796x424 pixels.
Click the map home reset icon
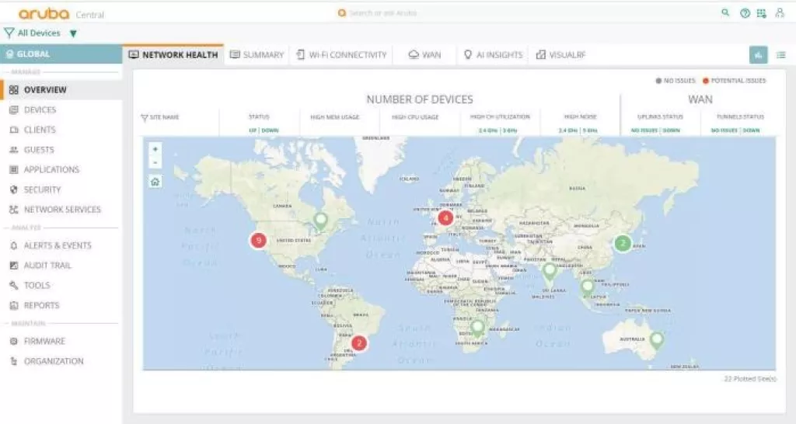pyautogui.click(x=155, y=182)
